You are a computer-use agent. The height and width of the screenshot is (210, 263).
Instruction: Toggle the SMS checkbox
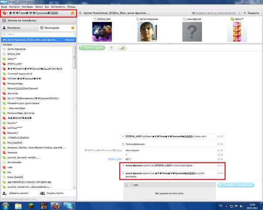coord(131,185)
